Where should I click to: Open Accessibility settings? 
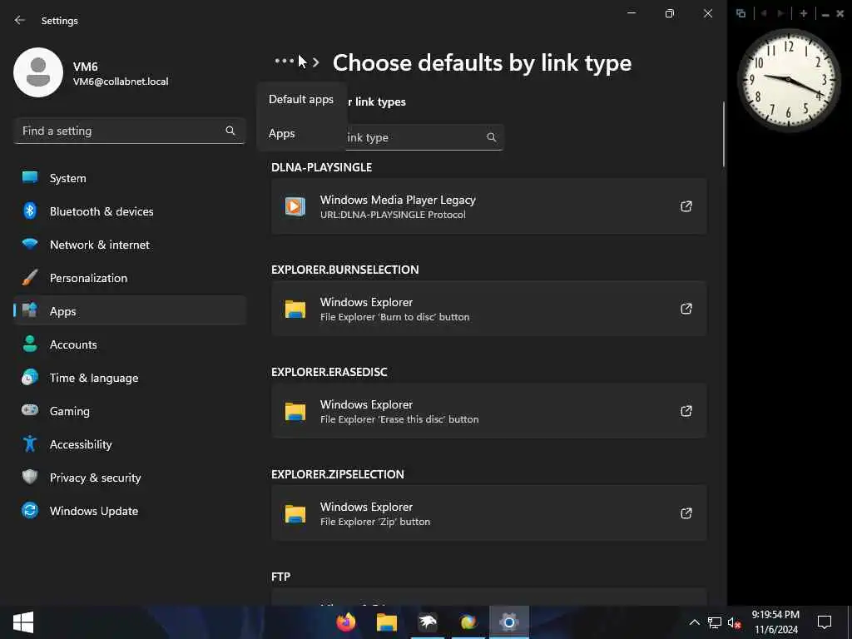(x=130, y=444)
